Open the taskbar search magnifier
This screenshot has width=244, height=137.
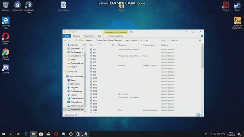tap(11, 134)
